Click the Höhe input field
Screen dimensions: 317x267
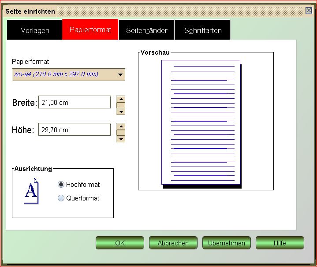tap(75, 130)
